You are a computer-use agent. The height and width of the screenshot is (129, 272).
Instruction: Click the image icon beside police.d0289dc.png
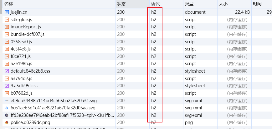(7, 123)
